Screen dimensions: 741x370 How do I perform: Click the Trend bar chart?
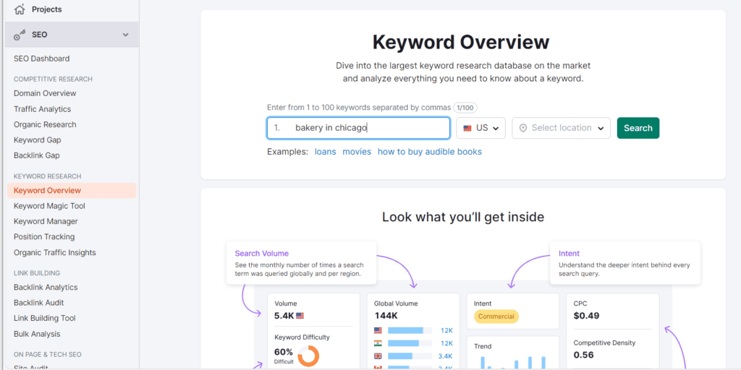coord(514,361)
